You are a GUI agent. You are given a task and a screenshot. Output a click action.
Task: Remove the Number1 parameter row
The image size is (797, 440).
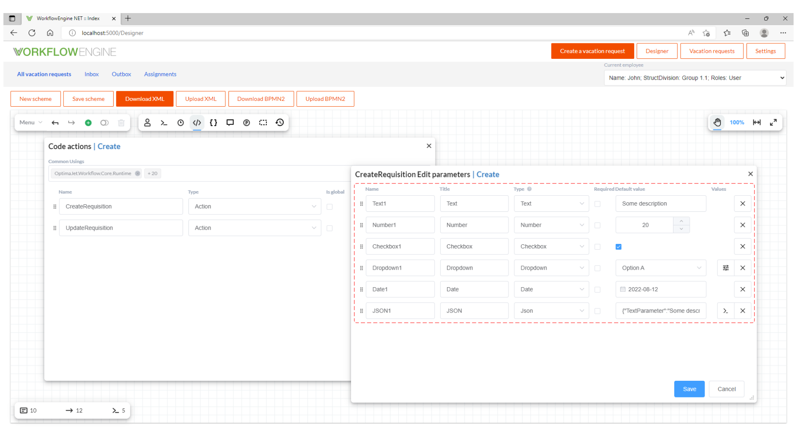click(x=743, y=225)
